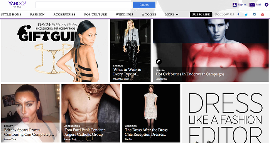Image resolution: width=270 pixels, height=143 pixels.
Task: Go to the Fashion section
Action: (x=37, y=15)
